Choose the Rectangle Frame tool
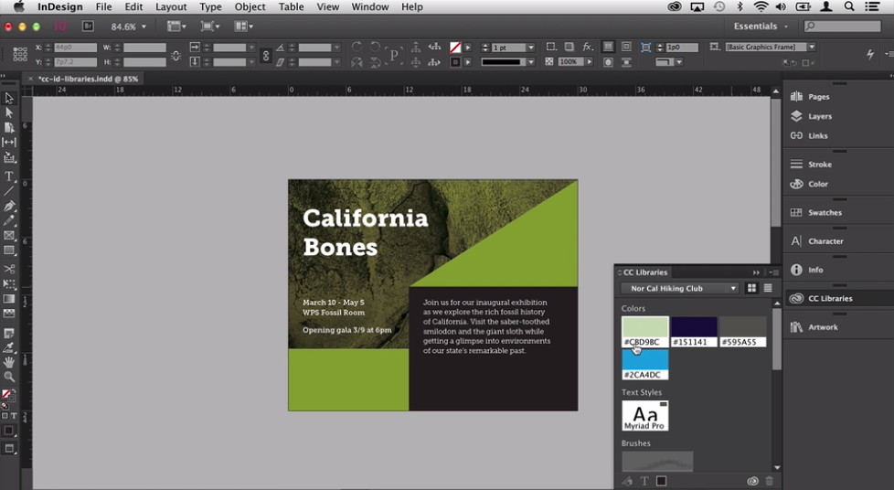Screen dimensions: 894x490 9,235
